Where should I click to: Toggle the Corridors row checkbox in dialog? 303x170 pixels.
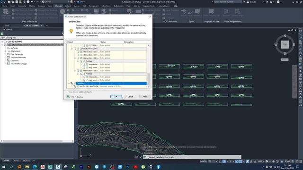[75, 83]
